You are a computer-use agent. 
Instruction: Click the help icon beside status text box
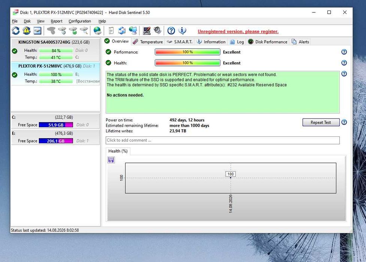[344, 74]
